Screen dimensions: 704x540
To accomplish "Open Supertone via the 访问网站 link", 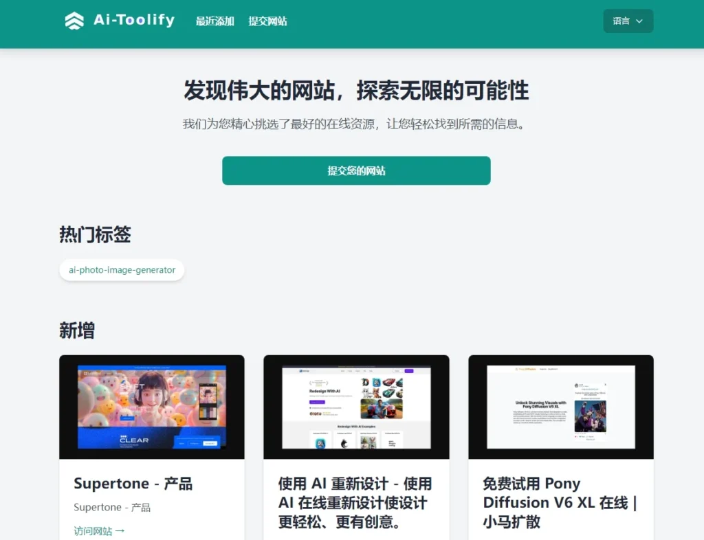I will [99, 530].
